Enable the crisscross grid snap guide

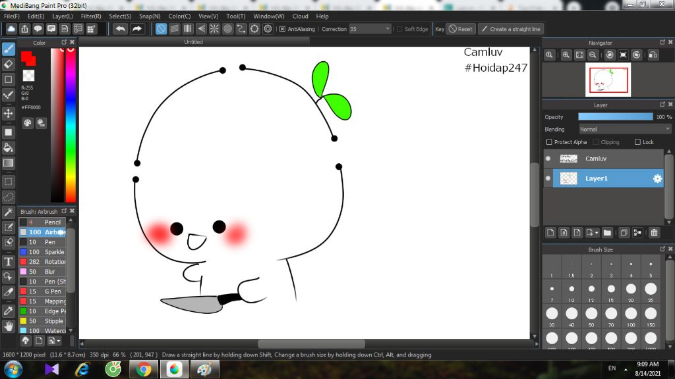[x=188, y=29]
